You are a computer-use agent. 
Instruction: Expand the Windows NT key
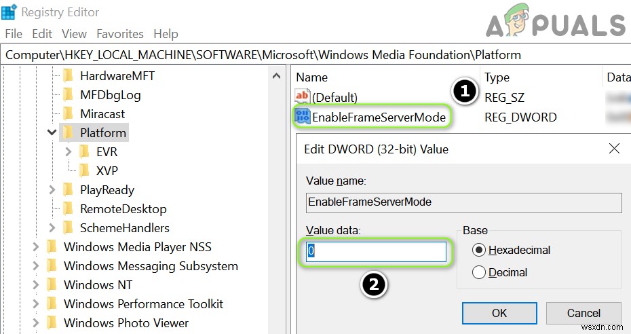pos(35,284)
